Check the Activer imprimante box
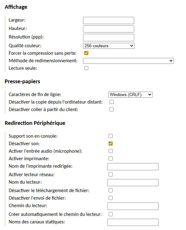The image size is (186, 230). point(111,158)
